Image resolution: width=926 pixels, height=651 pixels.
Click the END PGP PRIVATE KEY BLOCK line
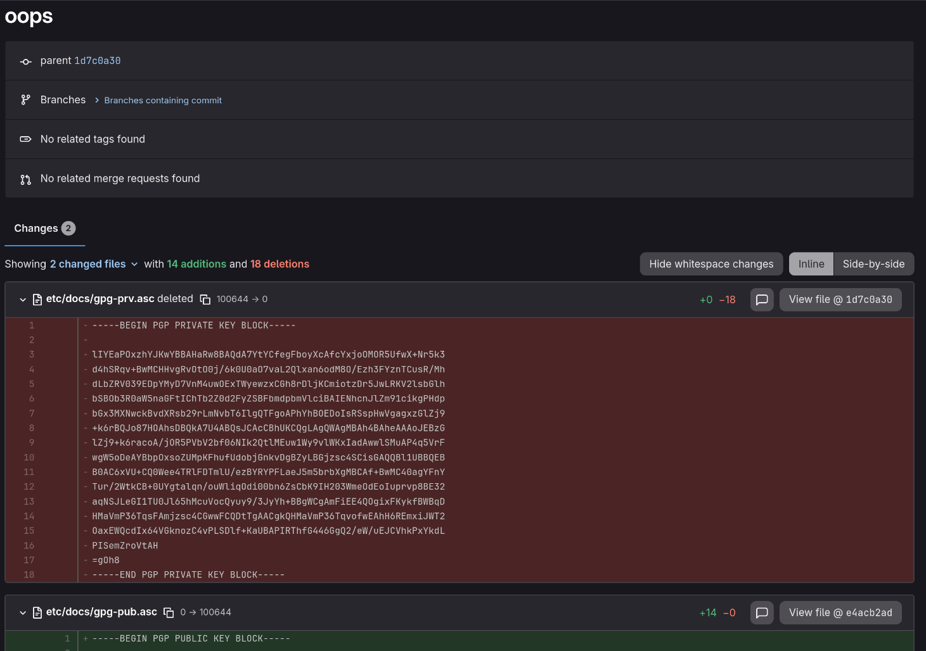(x=188, y=575)
